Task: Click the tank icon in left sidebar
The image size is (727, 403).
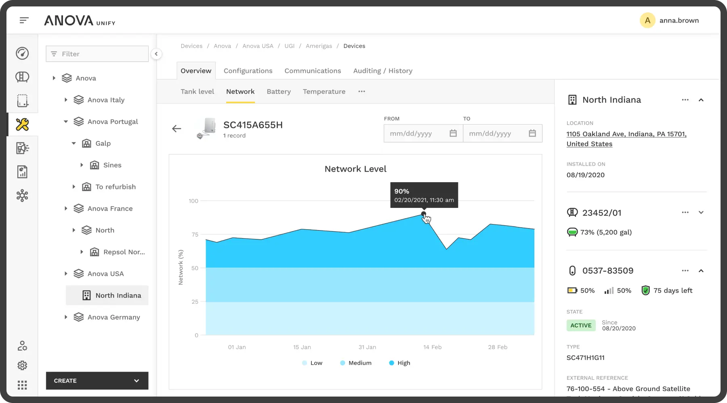Action: click(22, 77)
